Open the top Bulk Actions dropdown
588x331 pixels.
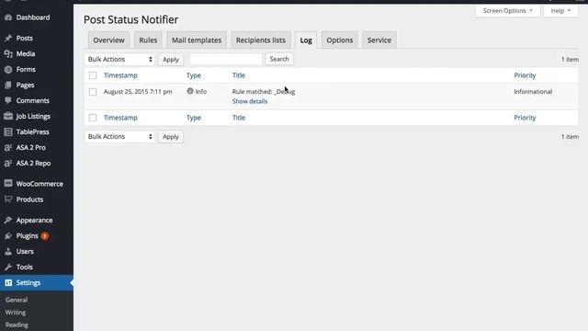119,59
